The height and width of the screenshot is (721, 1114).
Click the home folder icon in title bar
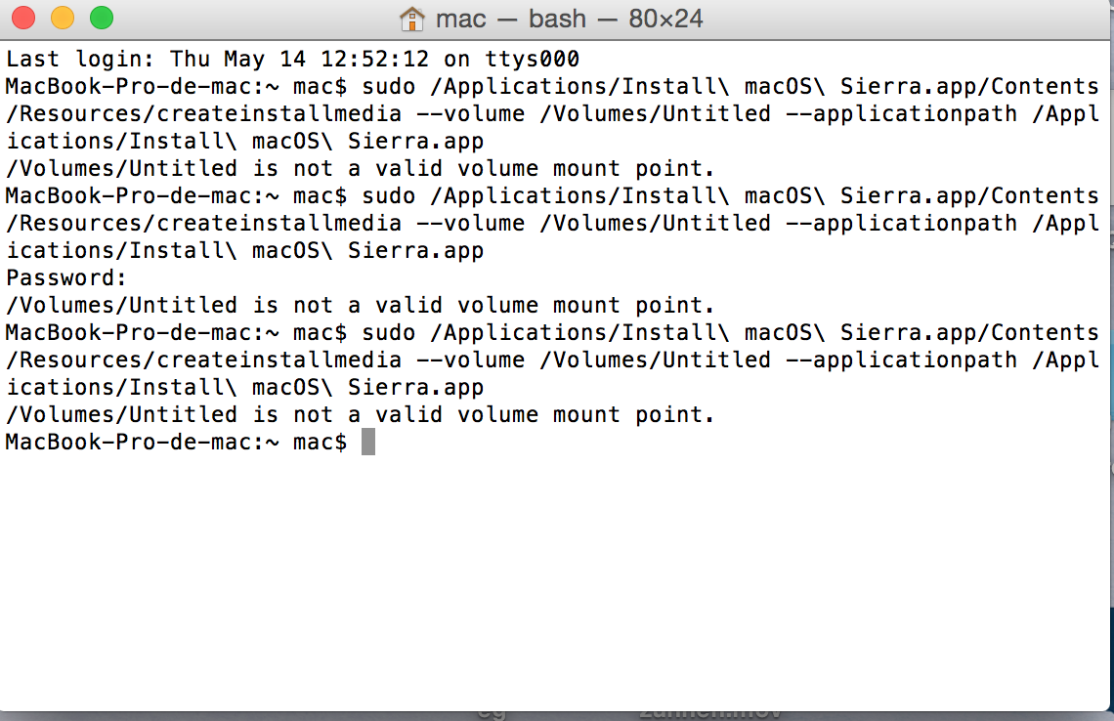tap(412, 19)
